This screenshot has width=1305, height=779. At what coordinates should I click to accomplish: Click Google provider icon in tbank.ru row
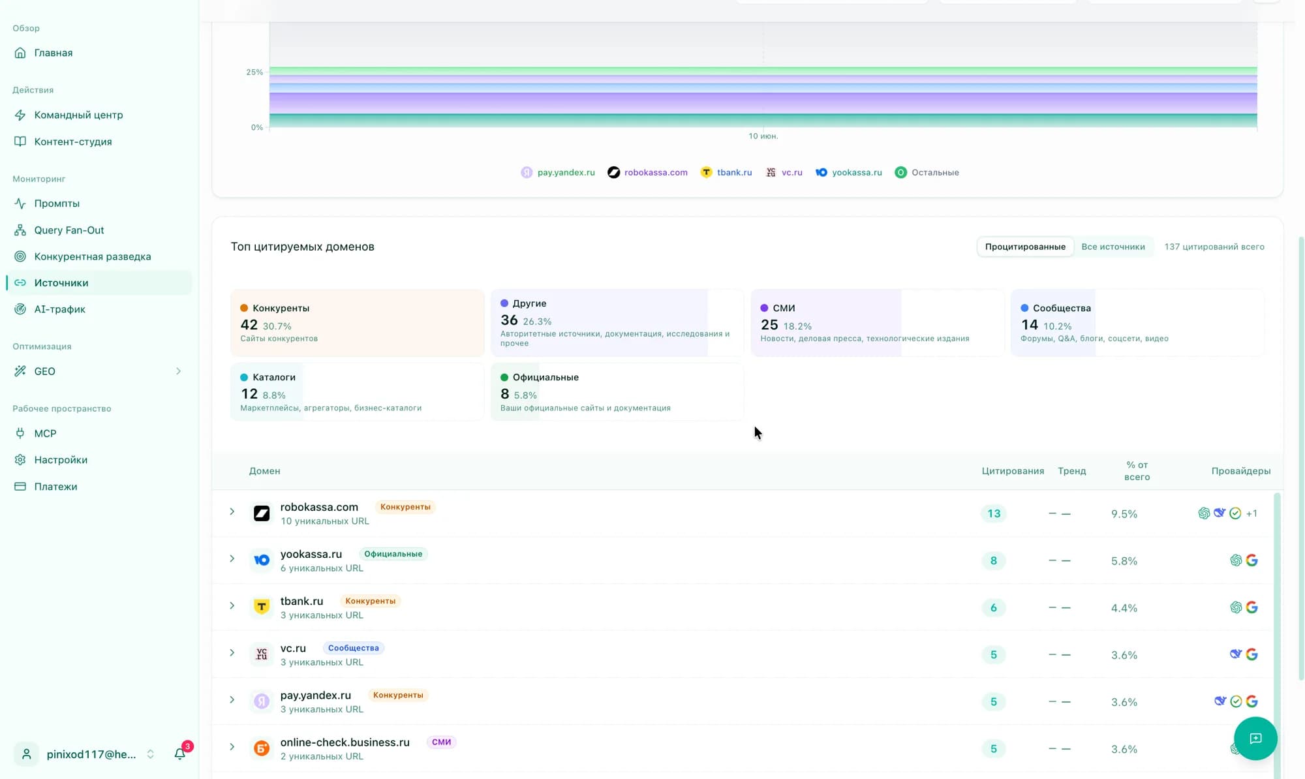pyautogui.click(x=1251, y=607)
